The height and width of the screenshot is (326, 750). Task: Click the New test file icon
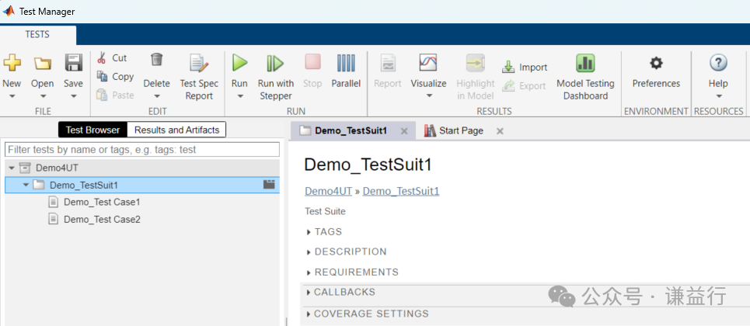[12, 63]
